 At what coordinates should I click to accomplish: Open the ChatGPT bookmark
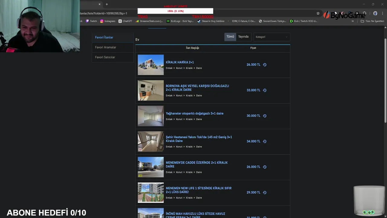pyautogui.click(x=125, y=21)
